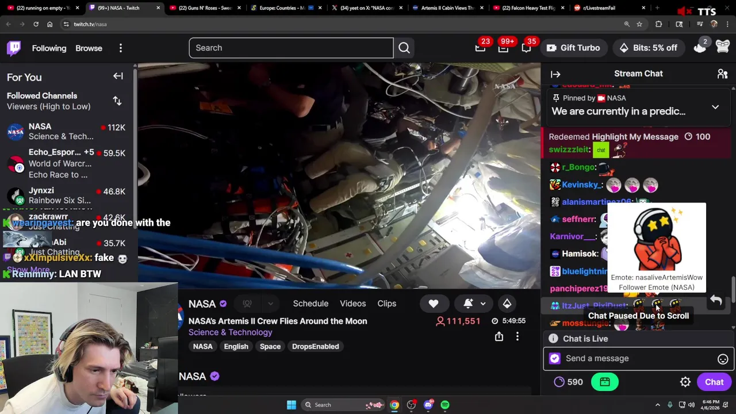Open the disabled watch-party dropdown chevron
Viewport: 736px width, 414px height.
(x=270, y=304)
